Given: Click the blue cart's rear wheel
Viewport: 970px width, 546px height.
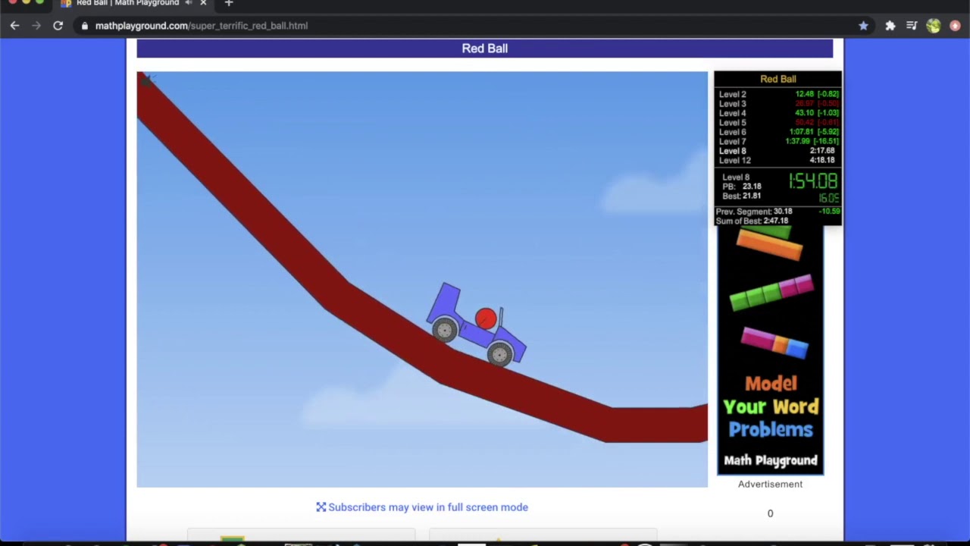Looking at the screenshot, I should [x=445, y=329].
